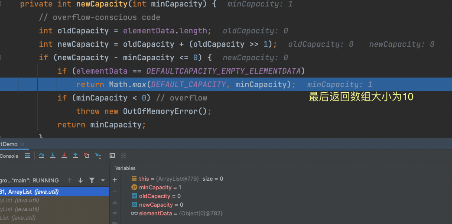Click the 'return minCapacity;' line
452x224 pixels.
tap(102, 125)
